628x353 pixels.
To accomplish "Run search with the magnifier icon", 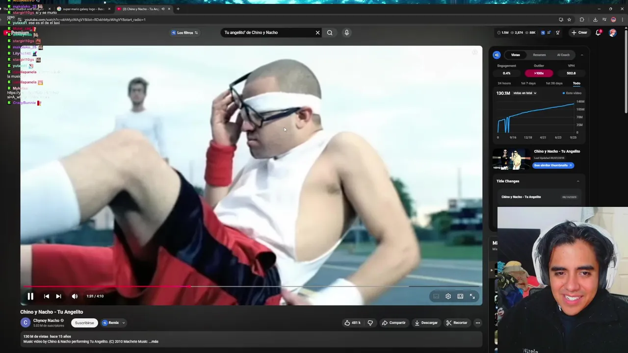I will point(330,32).
